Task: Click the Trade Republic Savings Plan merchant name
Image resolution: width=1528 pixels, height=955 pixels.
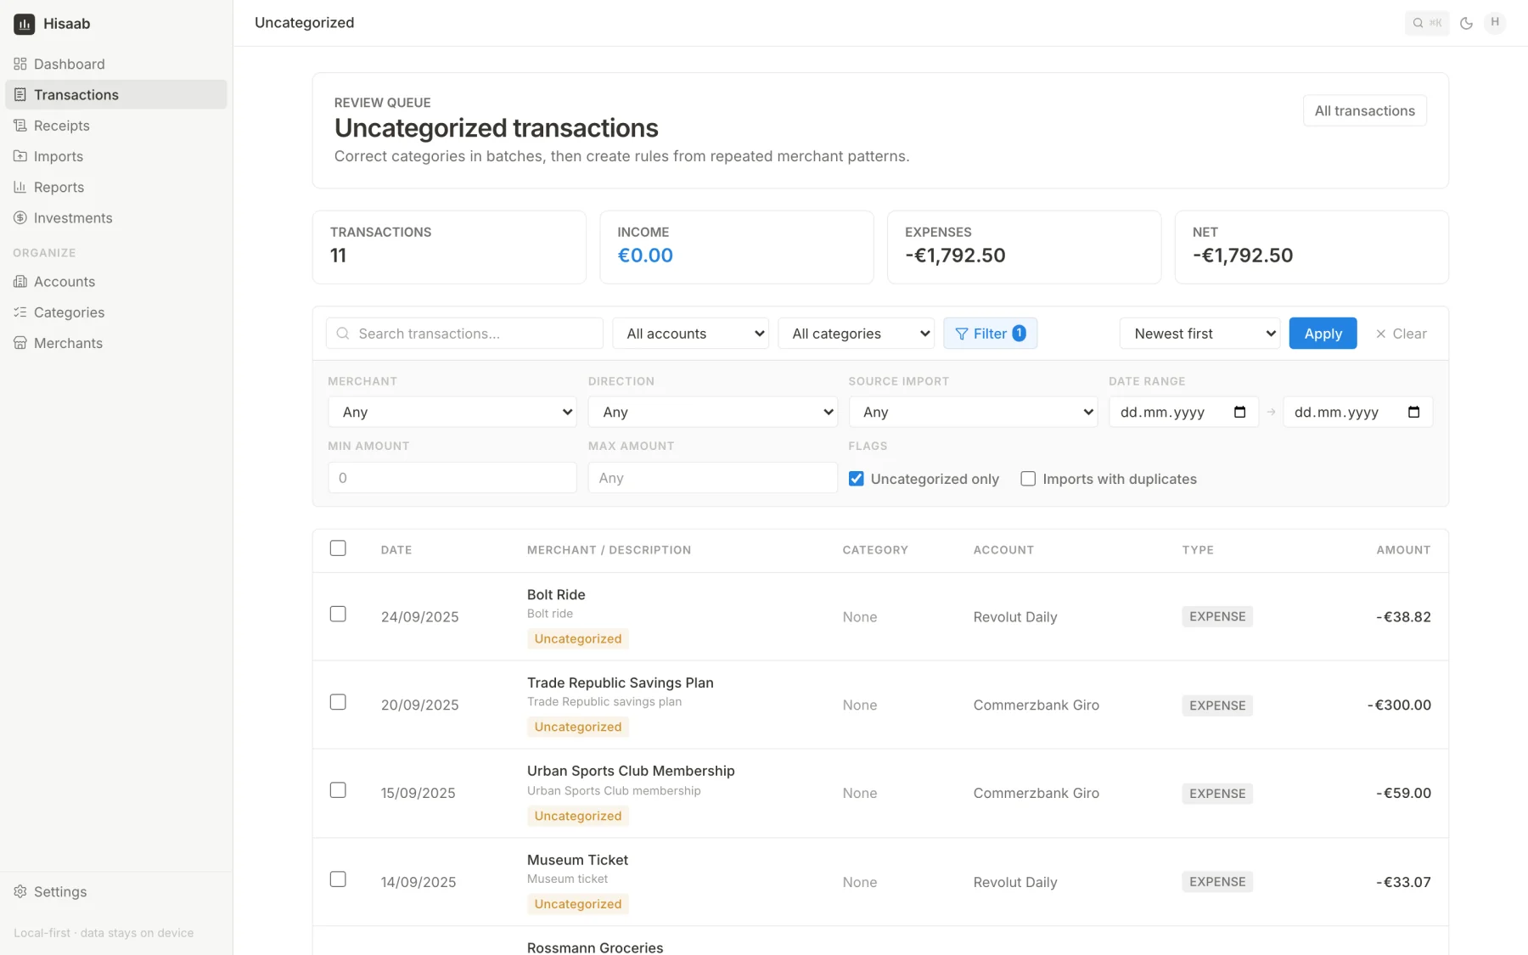Action: click(x=621, y=683)
